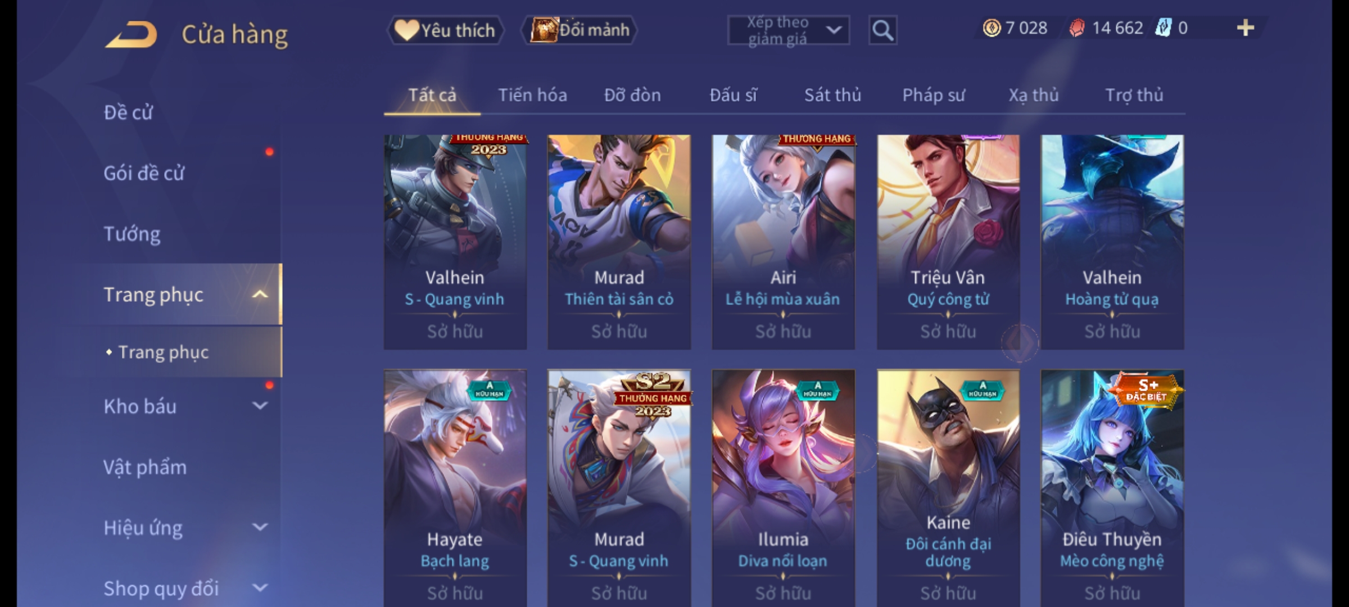
Task: Collapse the Trang phục sidebar section
Action: tap(260, 295)
